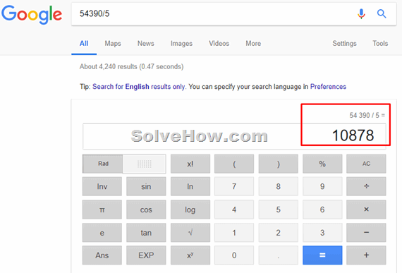Open the Settings menu
This screenshot has height=273, width=402.
point(344,43)
